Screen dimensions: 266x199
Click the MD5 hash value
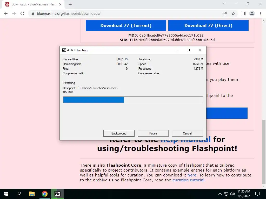(x=171, y=35)
